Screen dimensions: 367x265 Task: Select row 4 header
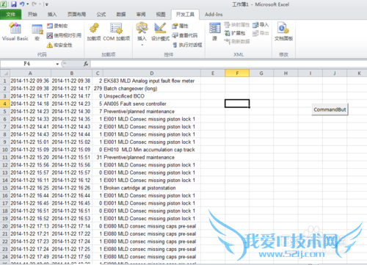5,104
